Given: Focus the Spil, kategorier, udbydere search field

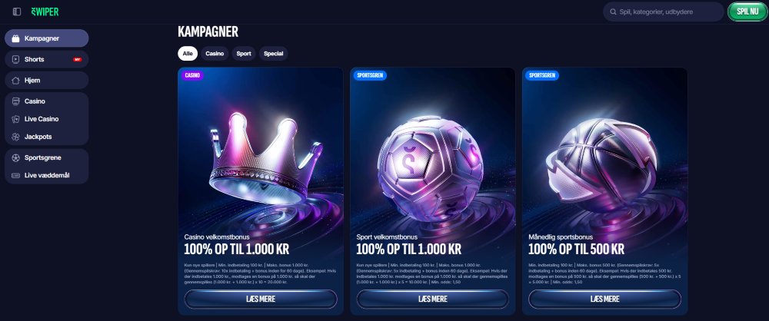Looking at the screenshot, I should coord(664,12).
